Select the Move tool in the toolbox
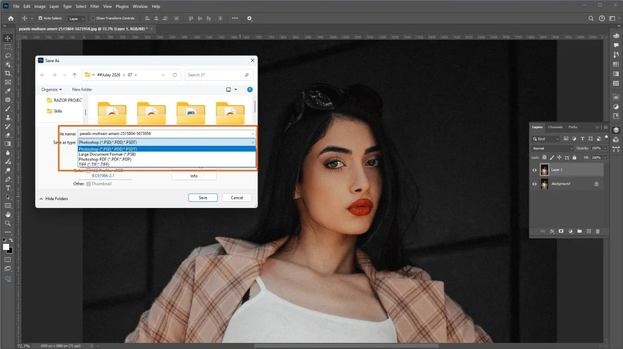Image resolution: width=623 pixels, height=349 pixels. tap(7, 38)
